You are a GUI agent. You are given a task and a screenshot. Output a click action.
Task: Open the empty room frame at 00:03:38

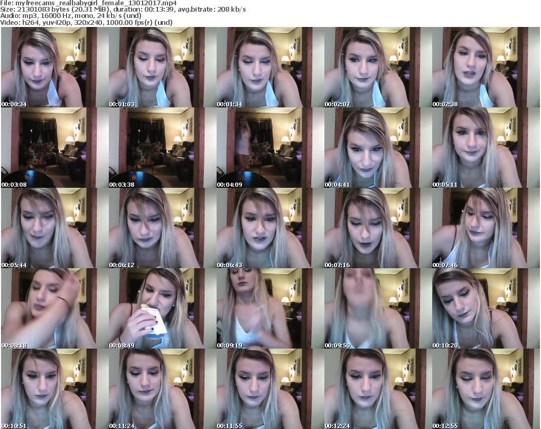[162, 148]
